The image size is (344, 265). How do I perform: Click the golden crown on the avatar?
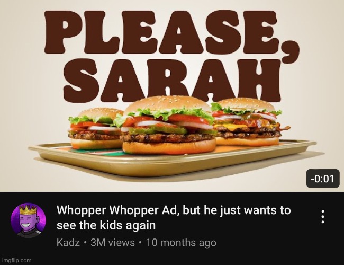click(28, 210)
